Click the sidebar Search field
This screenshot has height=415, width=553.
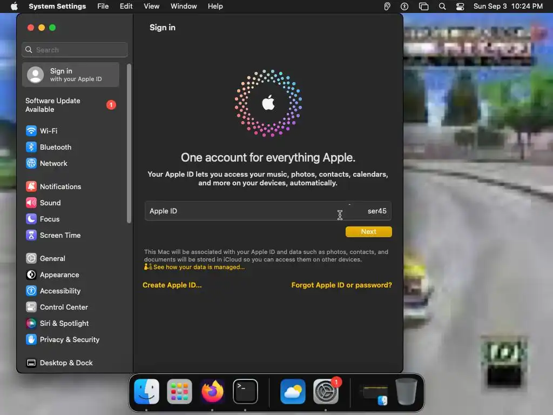tap(75, 50)
